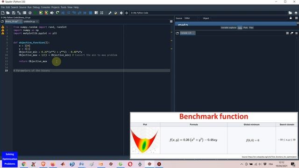
Task: Stop debugging with blue square
Action: 91,13
